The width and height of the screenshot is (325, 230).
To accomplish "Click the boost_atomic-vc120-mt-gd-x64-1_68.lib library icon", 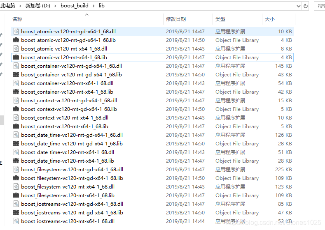I will (x=16, y=40).
